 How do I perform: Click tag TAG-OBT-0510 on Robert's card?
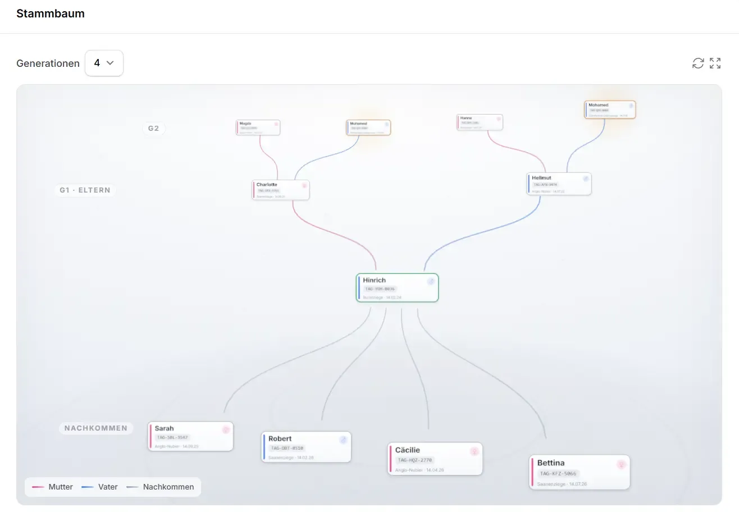(x=287, y=448)
